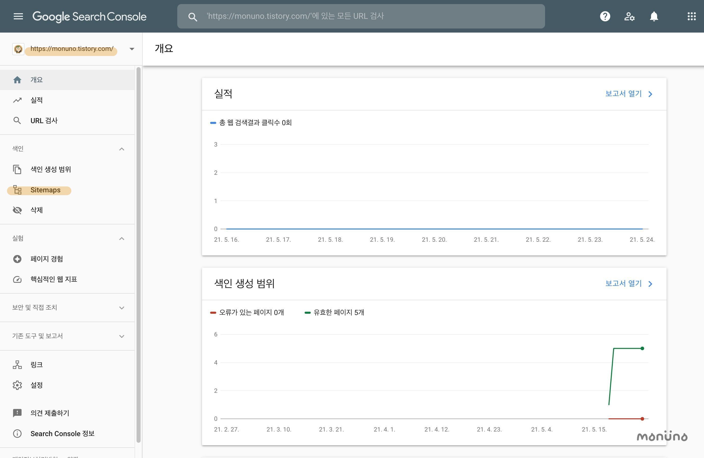Select the 실적 menu item

pyautogui.click(x=36, y=100)
